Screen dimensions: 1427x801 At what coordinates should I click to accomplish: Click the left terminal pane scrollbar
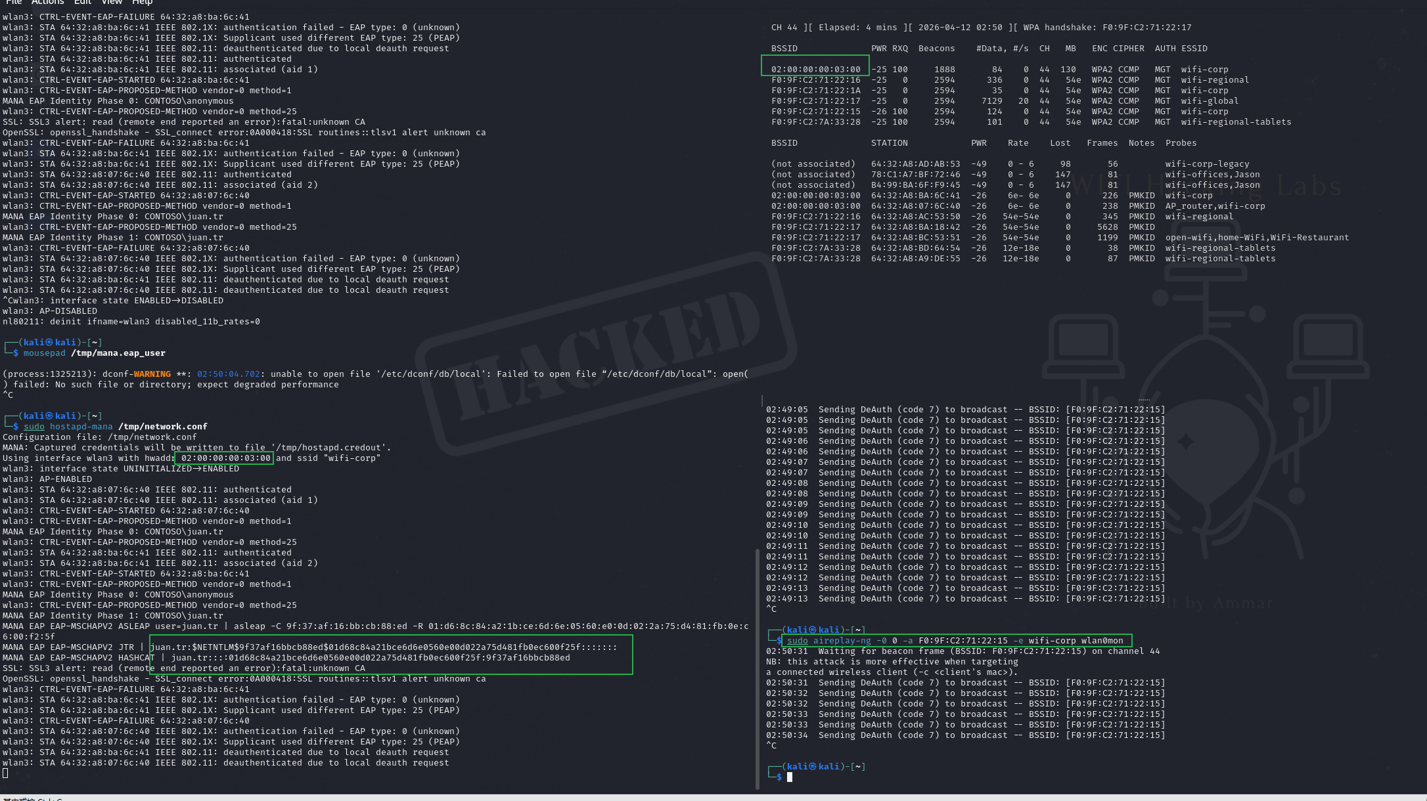point(758,668)
